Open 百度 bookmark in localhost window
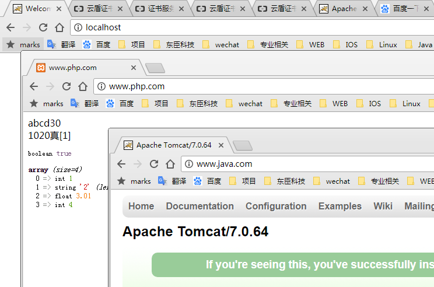Viewport: 434px width, 287px height. [97, 44]
